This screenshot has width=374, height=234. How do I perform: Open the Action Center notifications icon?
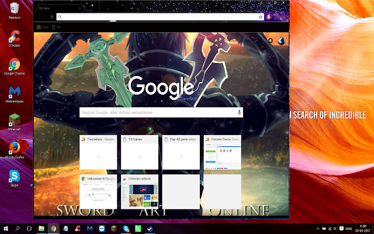pos(341,229)
